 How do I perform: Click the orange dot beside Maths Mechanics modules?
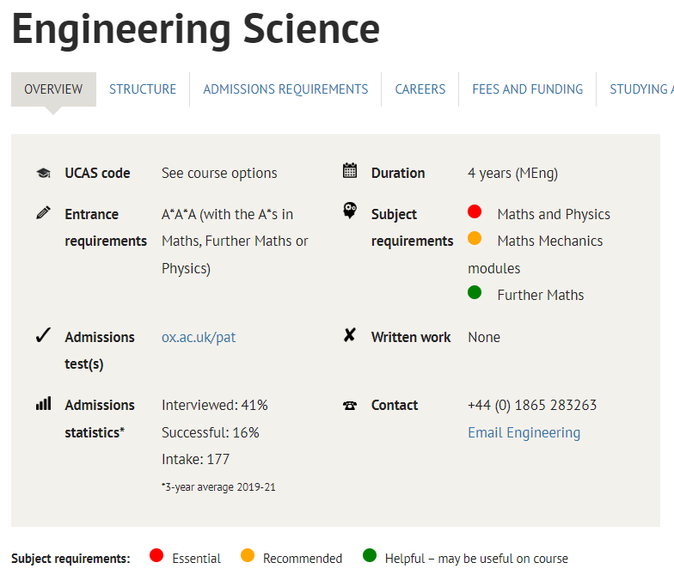point(475,238)
